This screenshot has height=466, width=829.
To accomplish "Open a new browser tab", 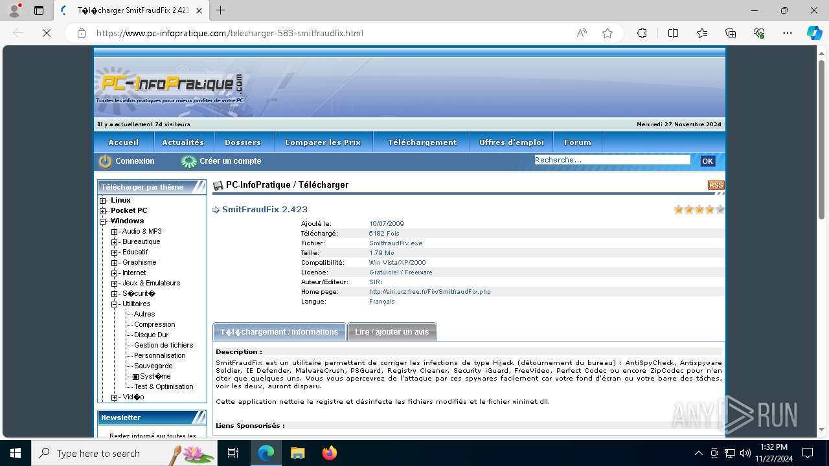I will 221,10.
